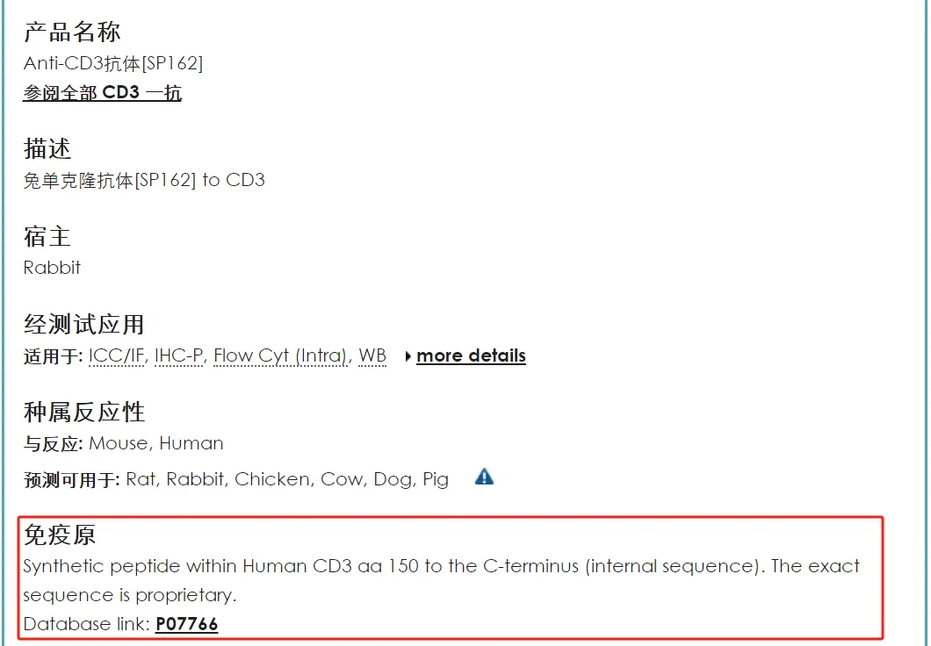Click the Synthetic peptide immunogen description
Image resolution: width=931 pixels, height=646 pixels.
[441, 580]
